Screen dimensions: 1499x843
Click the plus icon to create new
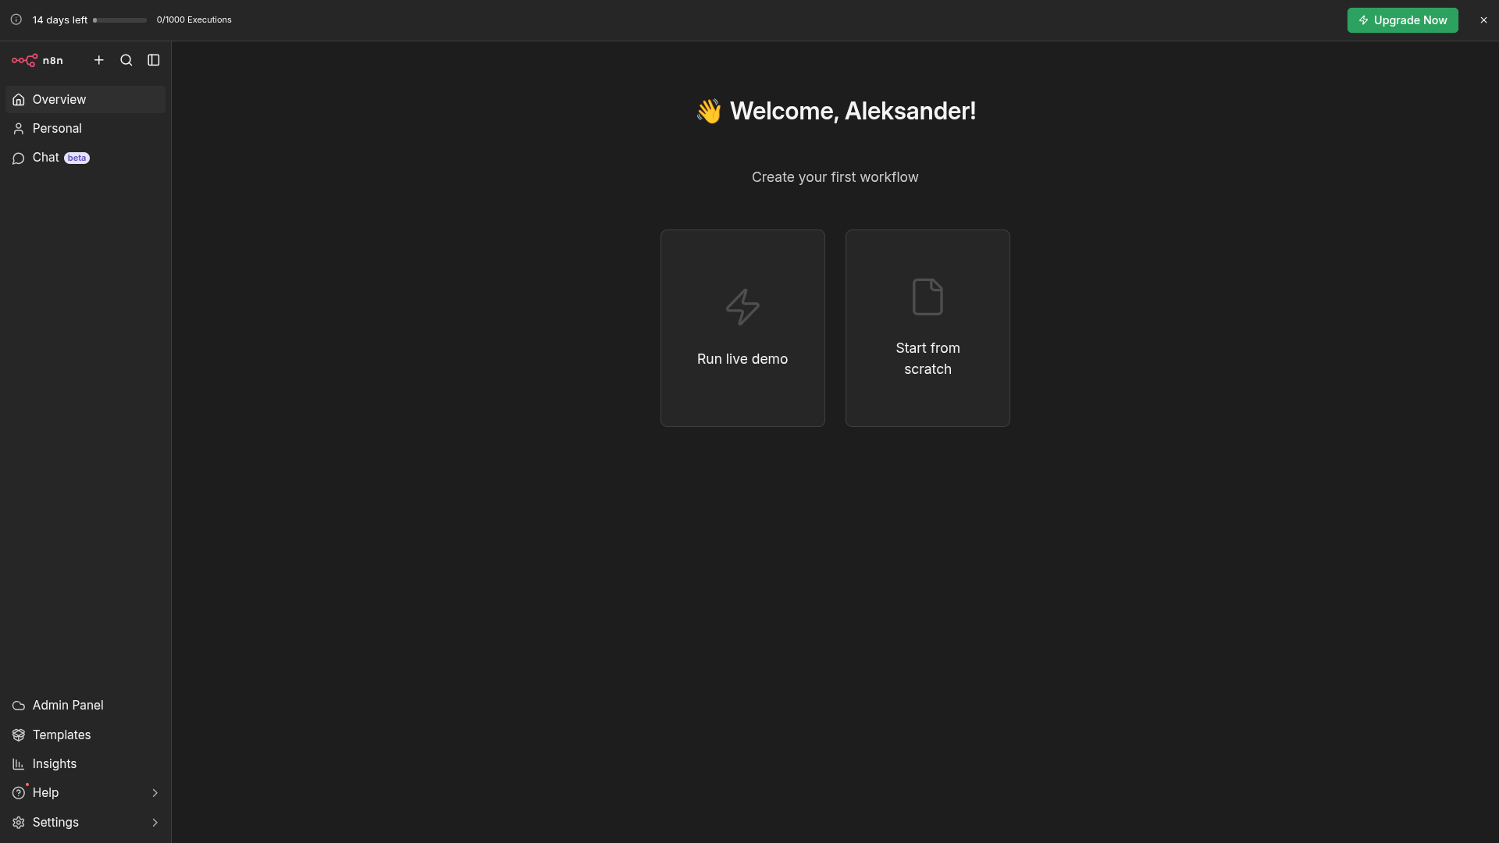[x=99, y=60]
